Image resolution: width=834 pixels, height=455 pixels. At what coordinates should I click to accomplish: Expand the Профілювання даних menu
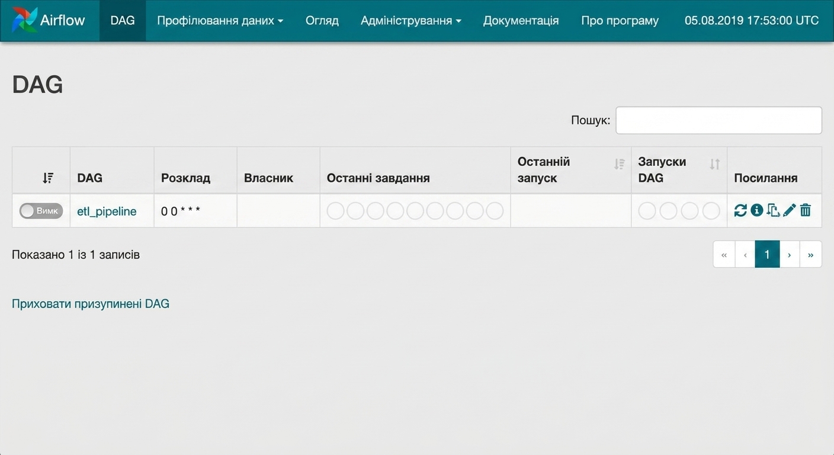pyautogui.click(x=220, y=21)
